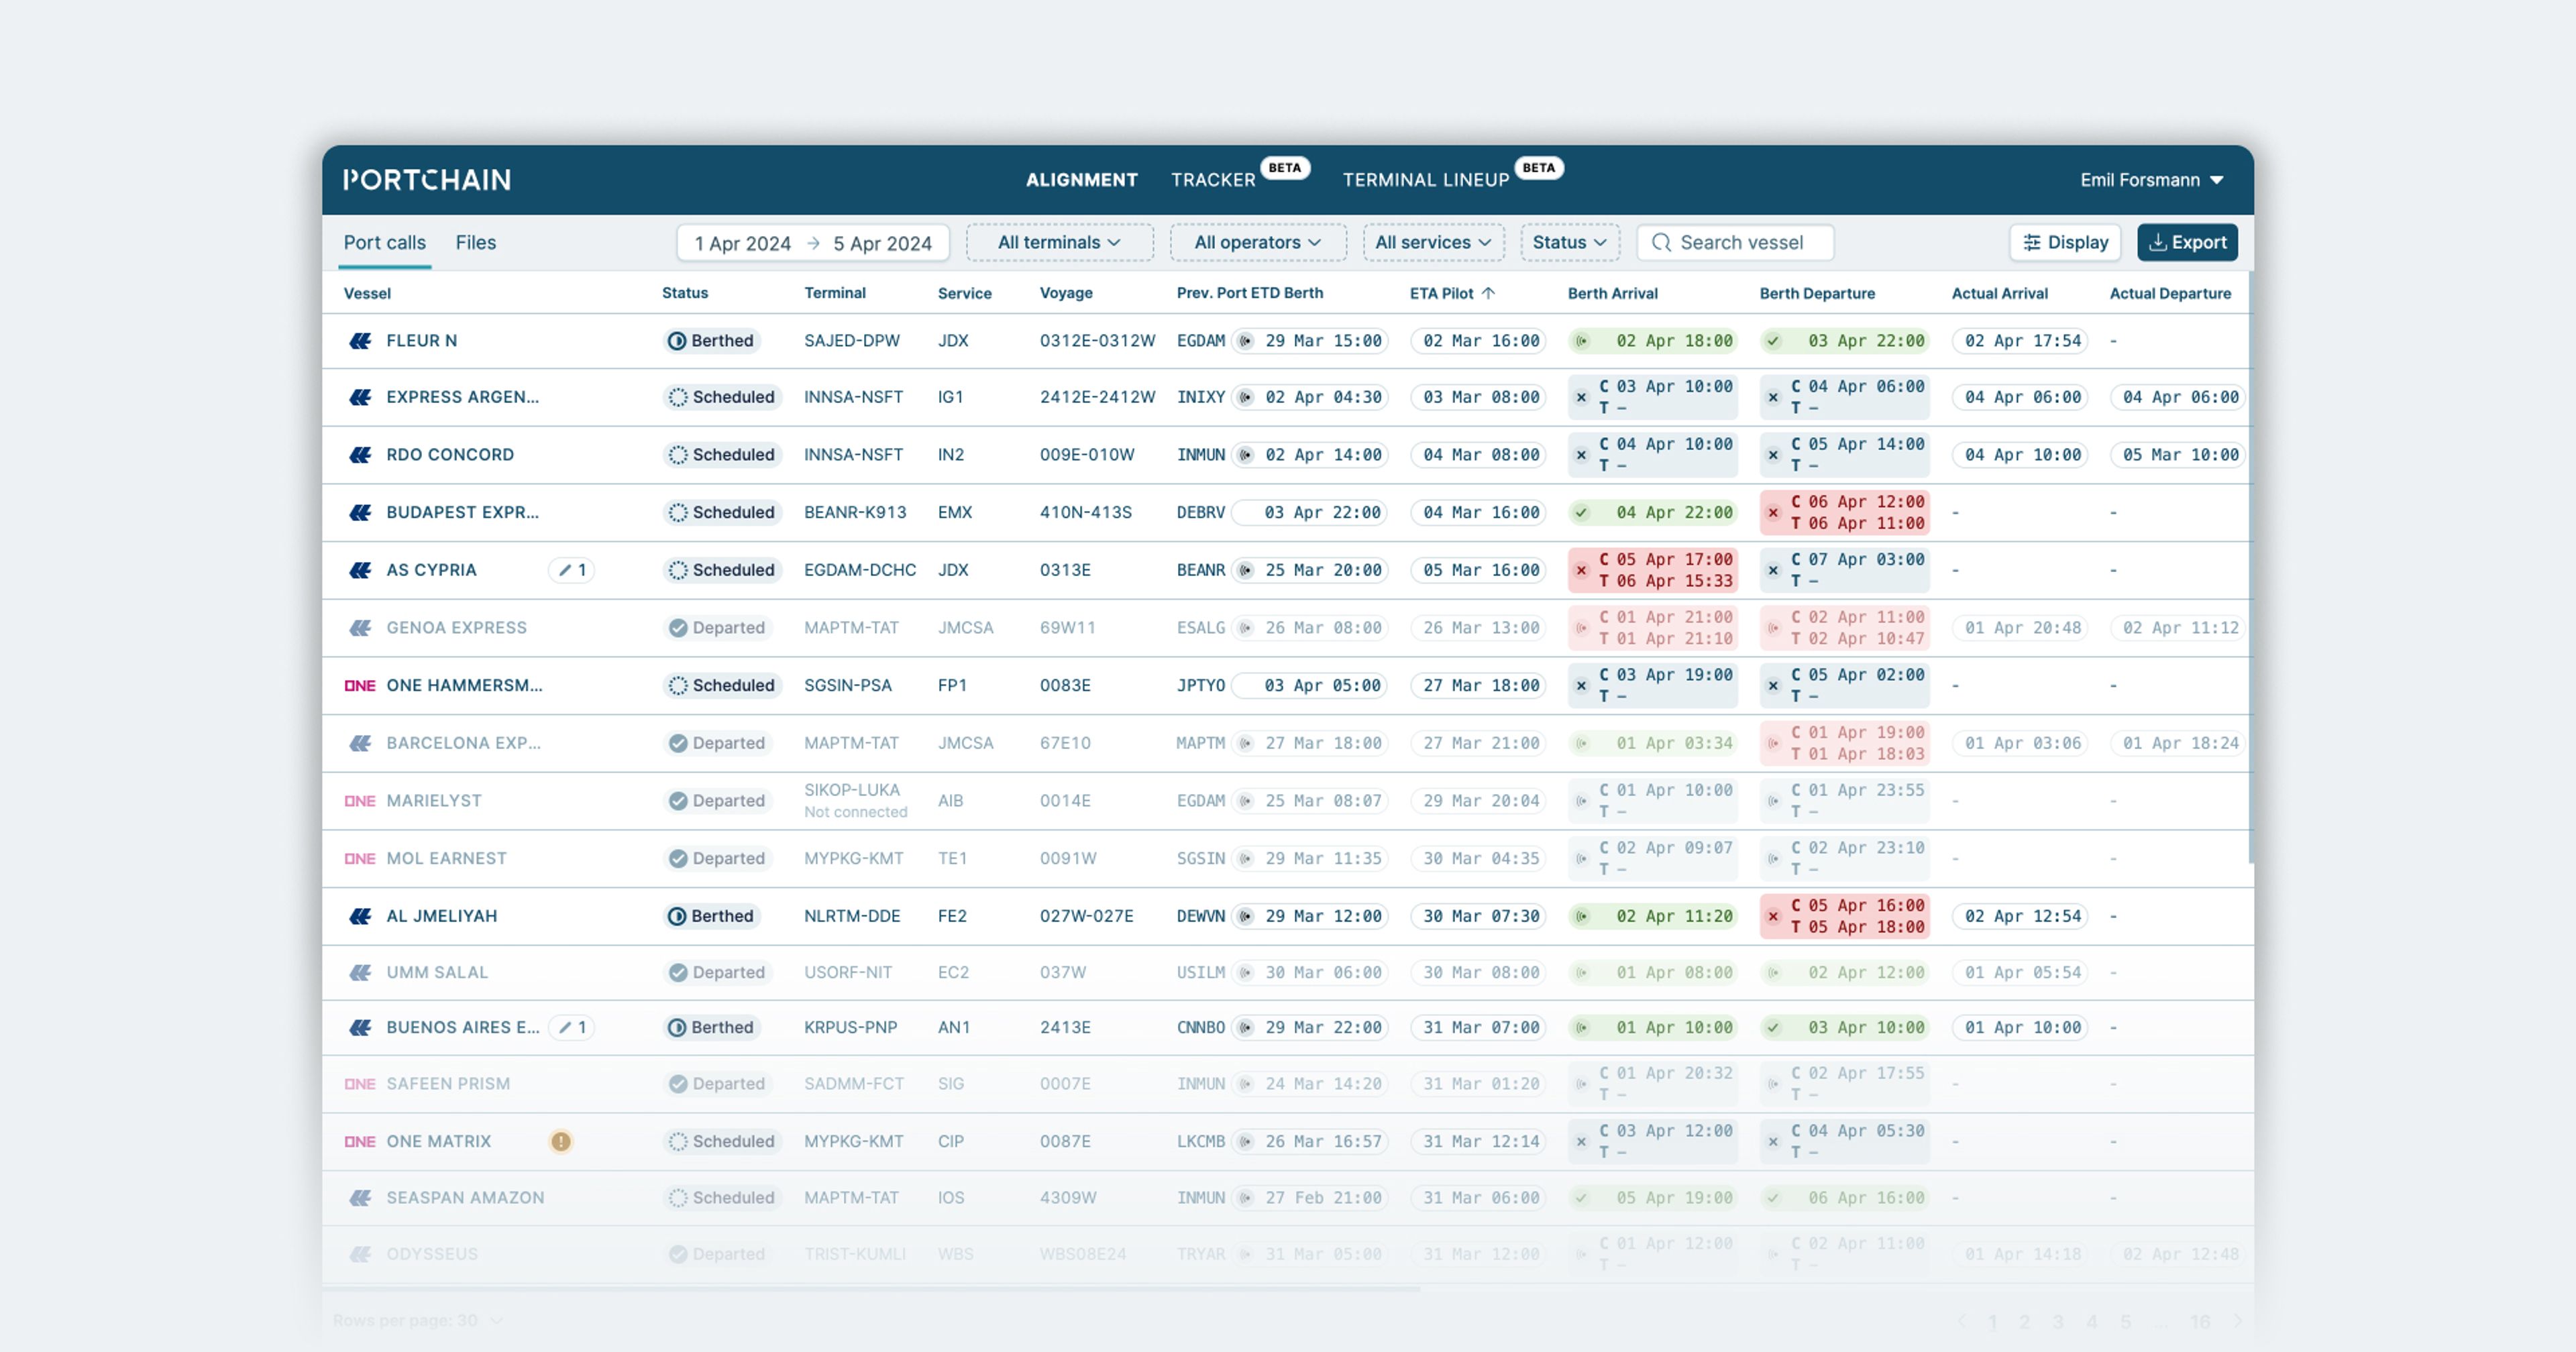
Task: Open Emil Forsmann user menu
Action: click(2151, 180)
